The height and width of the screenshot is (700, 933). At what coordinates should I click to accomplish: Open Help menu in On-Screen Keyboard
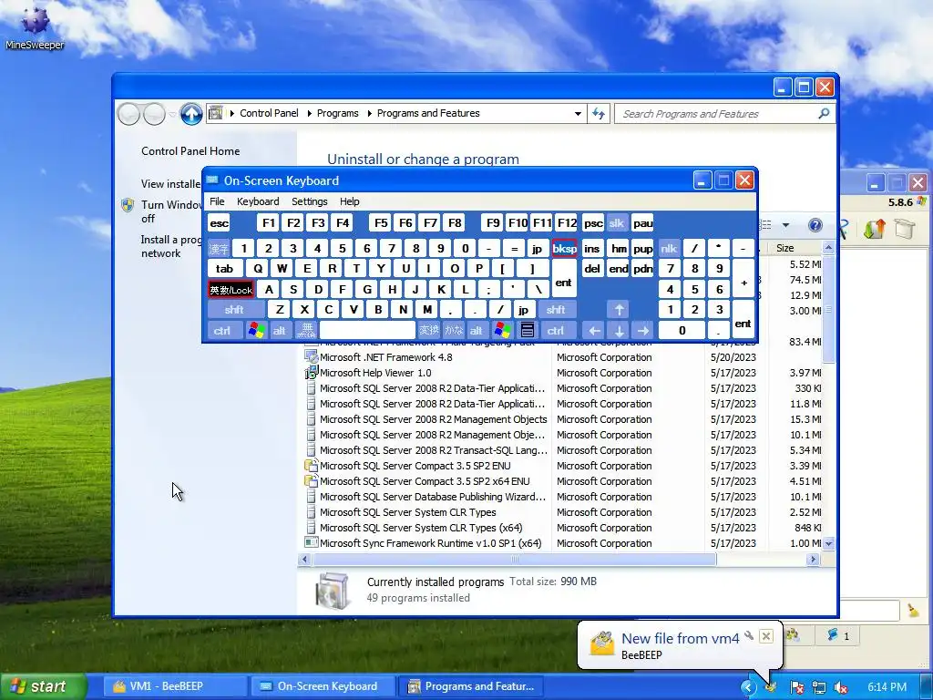pos(349,201)
